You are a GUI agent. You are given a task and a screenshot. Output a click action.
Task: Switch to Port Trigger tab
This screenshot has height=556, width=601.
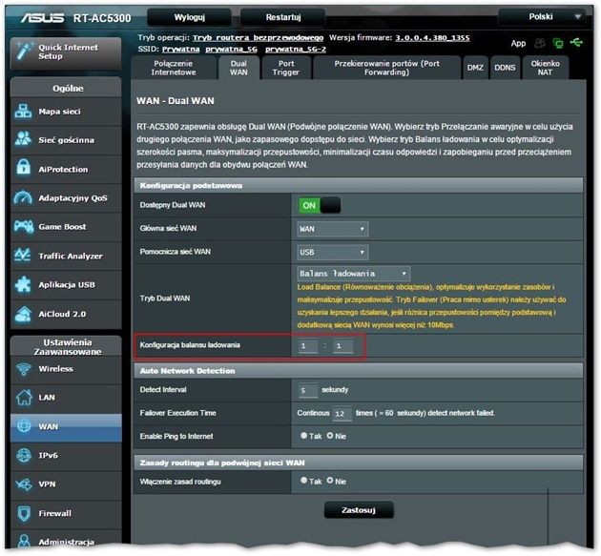[286, 68]
